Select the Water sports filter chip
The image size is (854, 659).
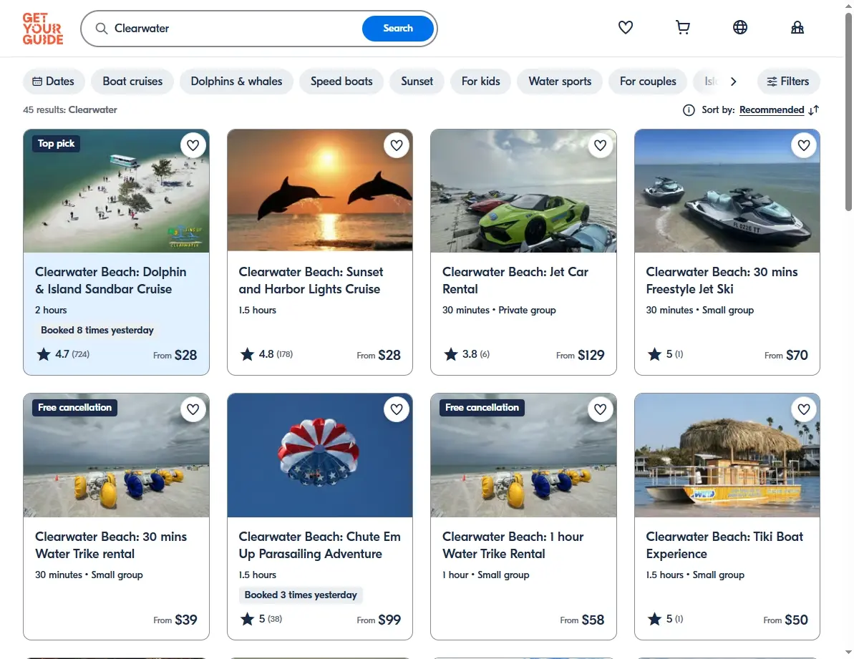coord(560,81)
